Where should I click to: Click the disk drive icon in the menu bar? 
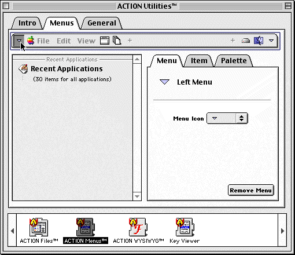(246, 41)
